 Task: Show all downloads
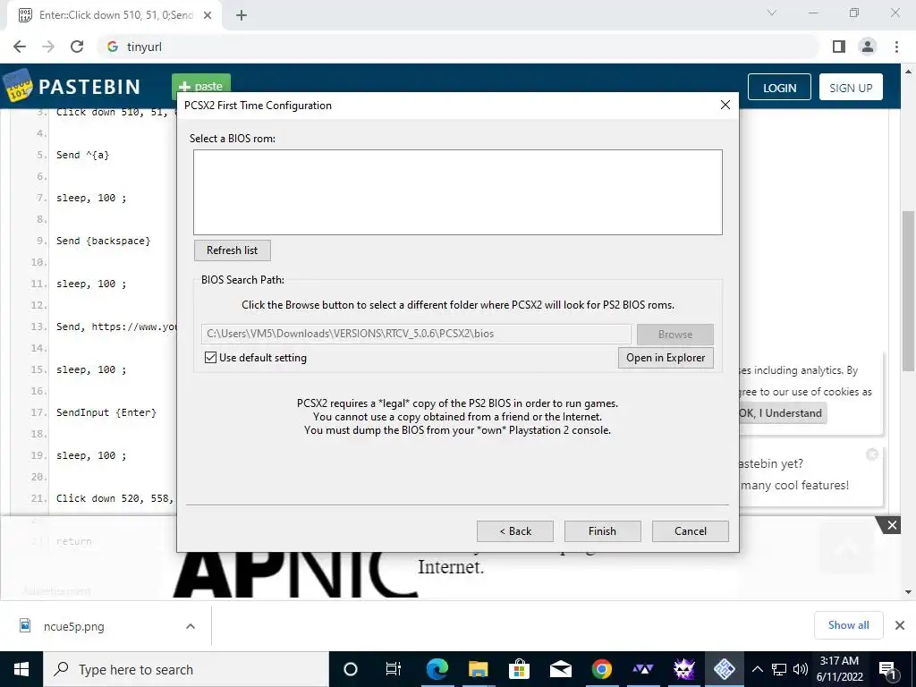pos(848,625)
